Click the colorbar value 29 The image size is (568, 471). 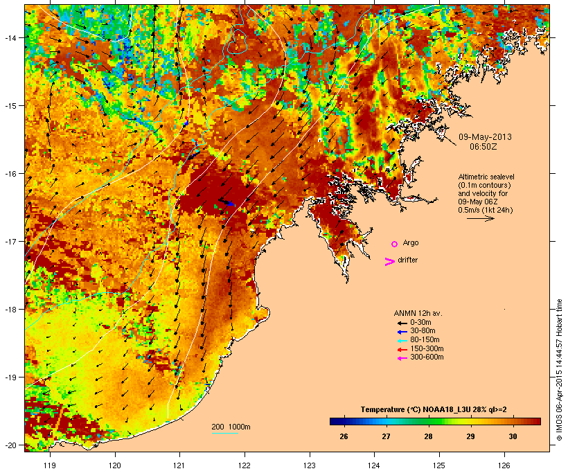point(470,436)
